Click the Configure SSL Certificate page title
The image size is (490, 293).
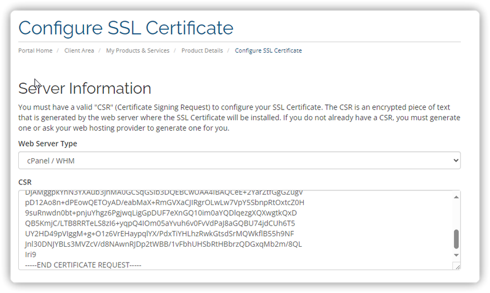click(x=126, y=28)
